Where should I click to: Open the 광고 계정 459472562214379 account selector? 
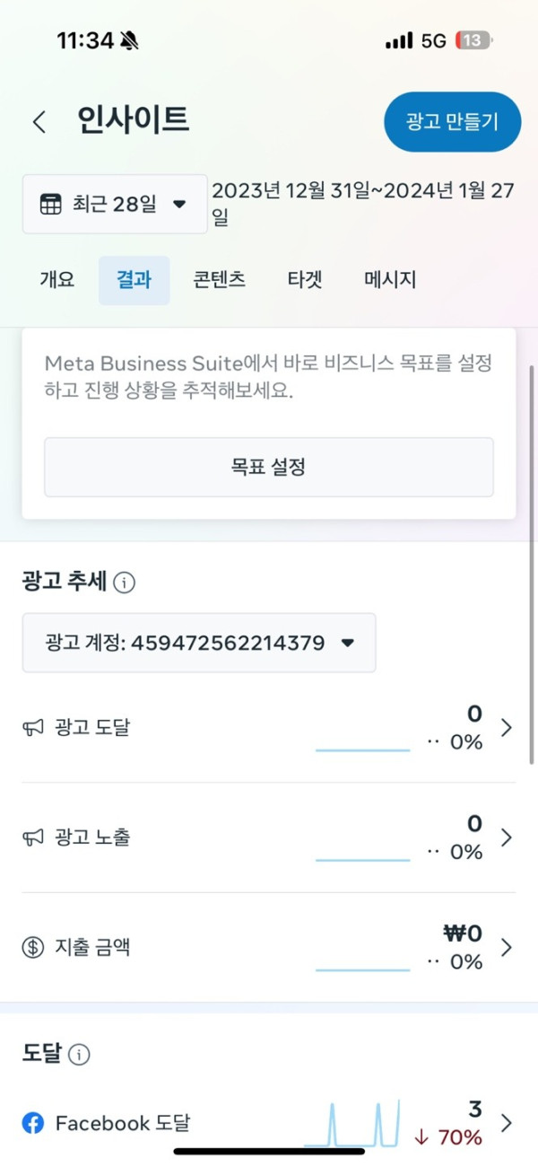(198, 643)
